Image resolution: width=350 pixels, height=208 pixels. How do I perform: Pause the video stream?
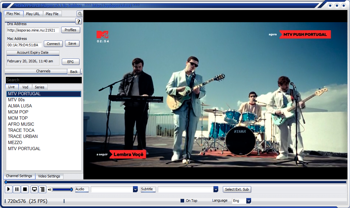point(17,189)
